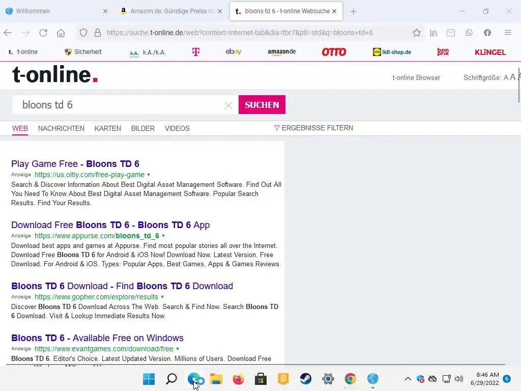Open Play Game Free - Bloons TD 6 result
Viewport: 521px width, 391px height.
(75, 164)
